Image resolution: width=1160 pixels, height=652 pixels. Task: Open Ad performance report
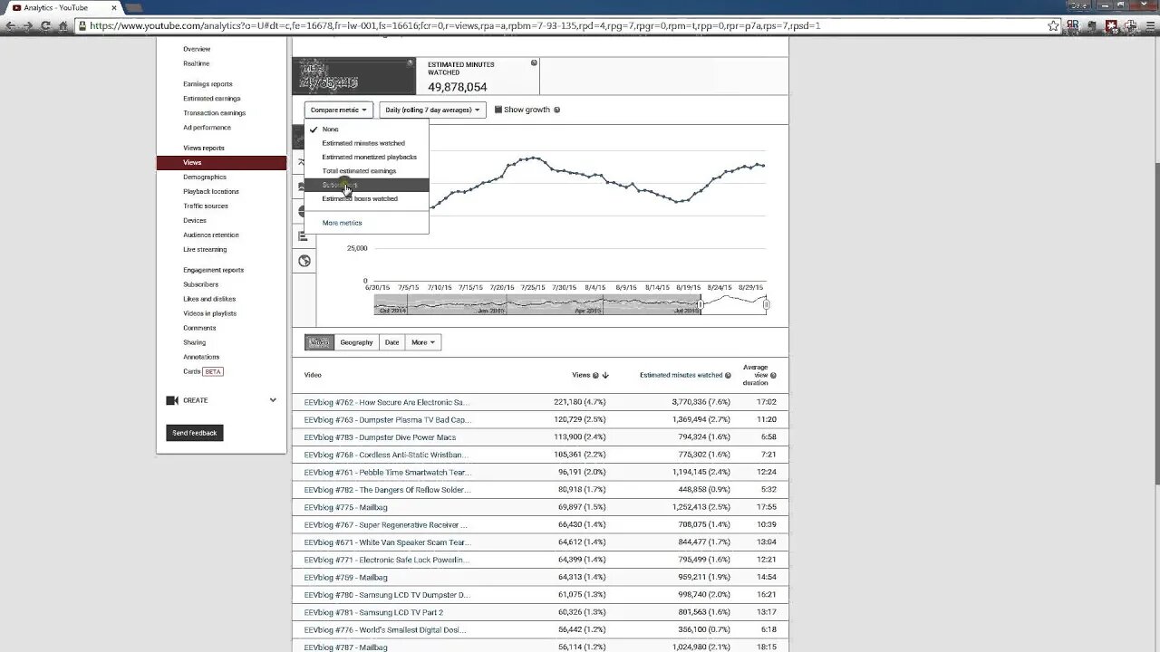click(207, 128)
